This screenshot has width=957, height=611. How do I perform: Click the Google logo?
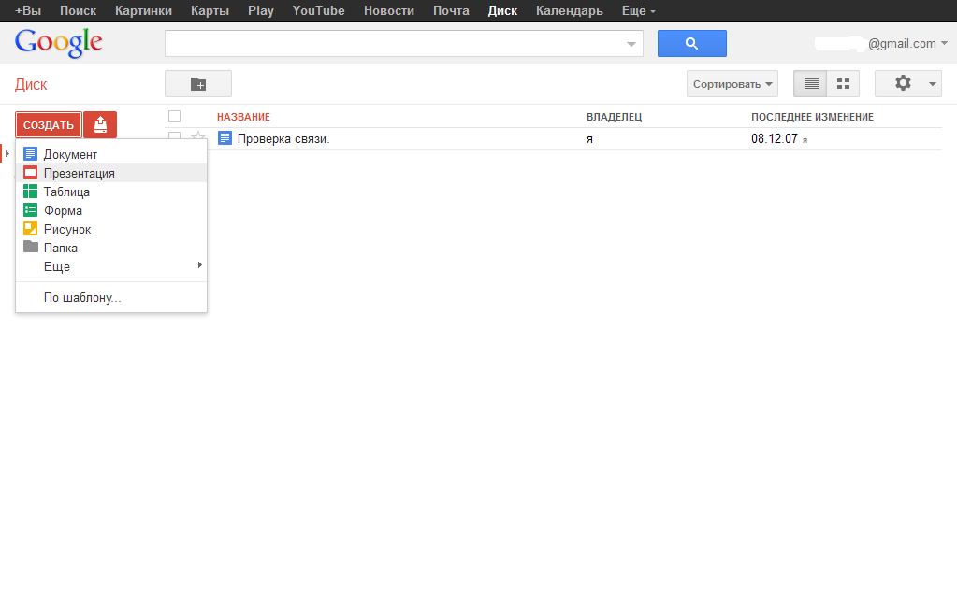click(x=59, y=42)
